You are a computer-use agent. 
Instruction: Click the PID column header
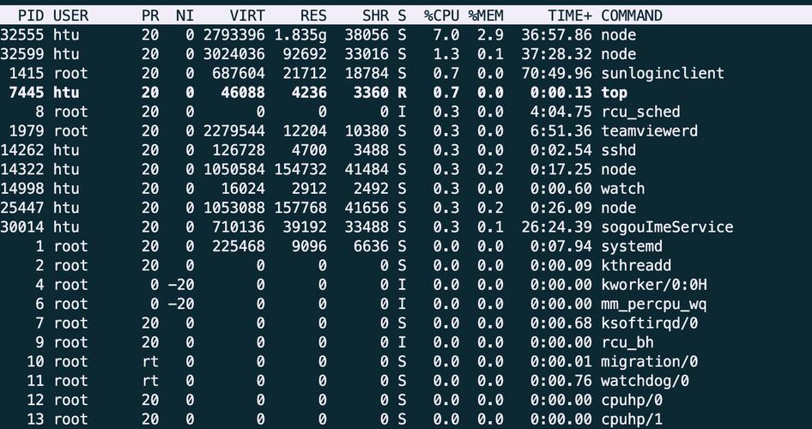pyautogui.click(x=31, y=15)
